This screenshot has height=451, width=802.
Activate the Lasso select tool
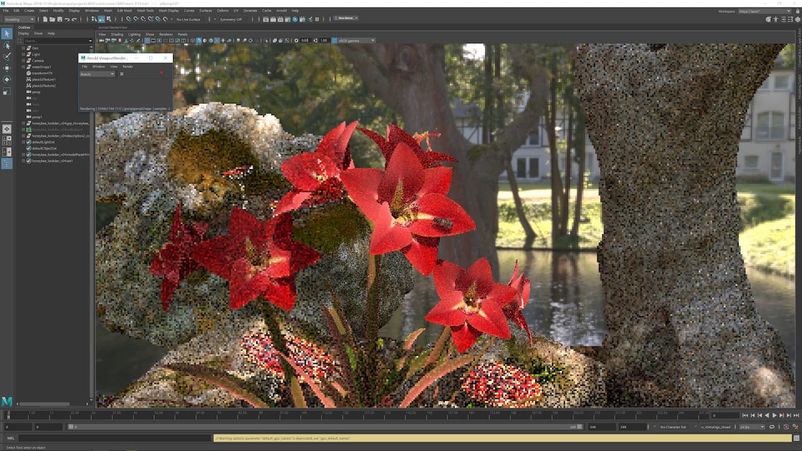(x=7, y=46)
